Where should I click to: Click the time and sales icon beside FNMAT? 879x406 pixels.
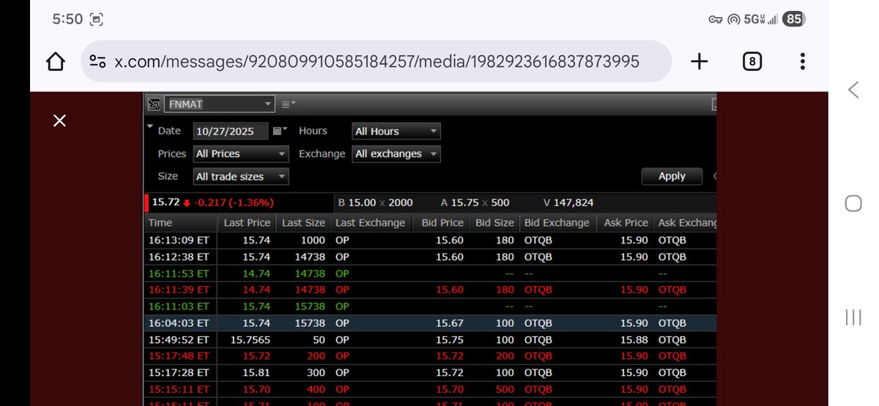click(x=154, y=104)
